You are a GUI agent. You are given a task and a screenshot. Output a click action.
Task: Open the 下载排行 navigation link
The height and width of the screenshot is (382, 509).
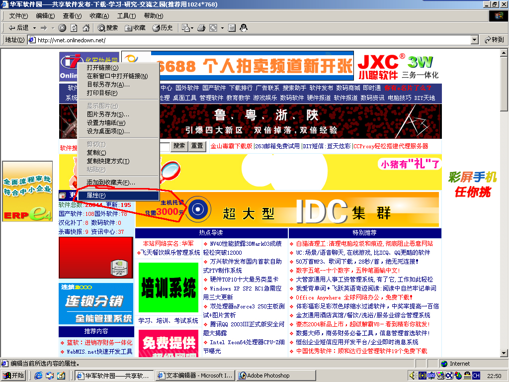pos(241,88)
